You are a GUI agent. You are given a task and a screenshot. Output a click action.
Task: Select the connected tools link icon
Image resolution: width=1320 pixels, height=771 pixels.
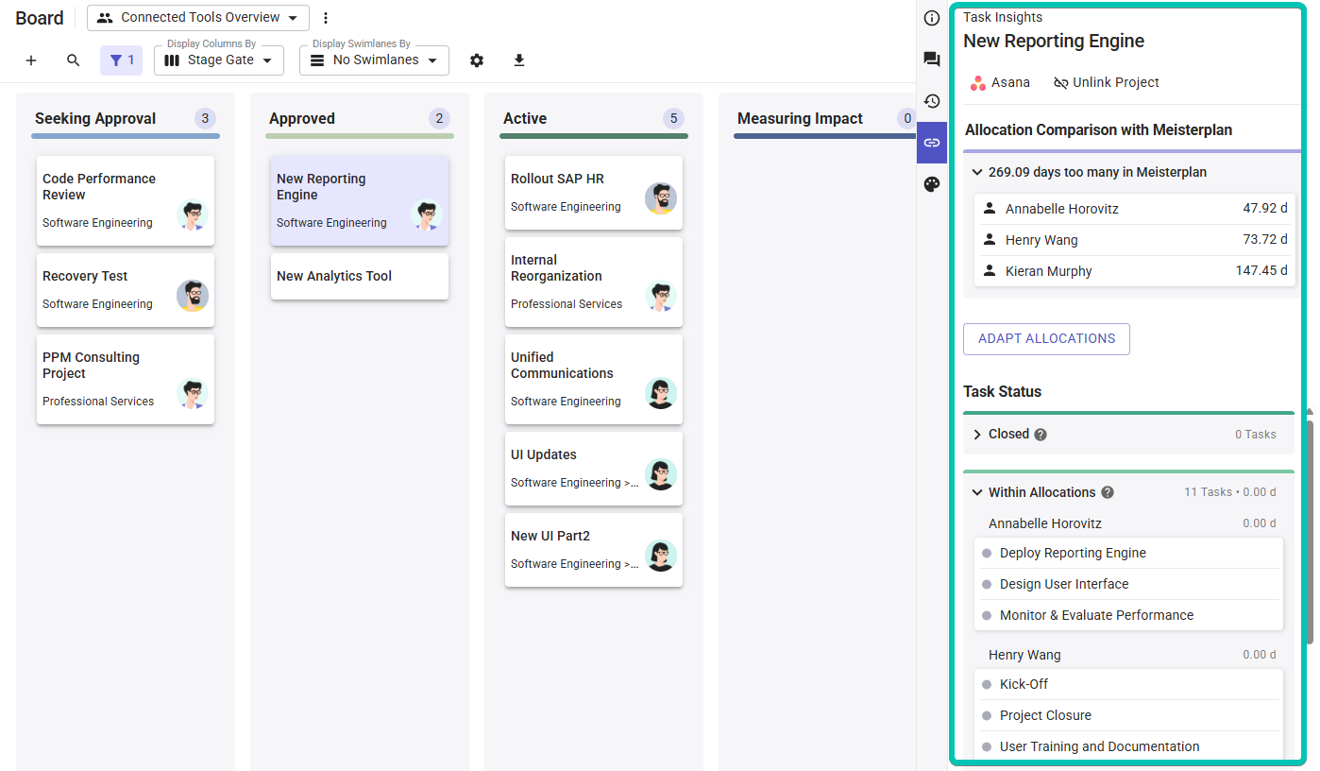pos(931,142)
